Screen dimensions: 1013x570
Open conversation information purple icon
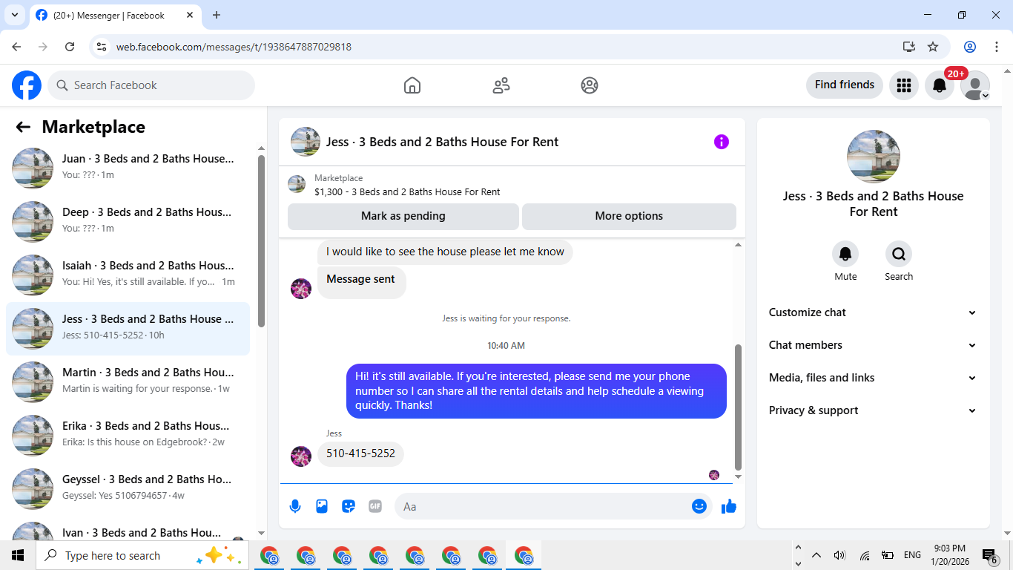[x=722, y=142]
